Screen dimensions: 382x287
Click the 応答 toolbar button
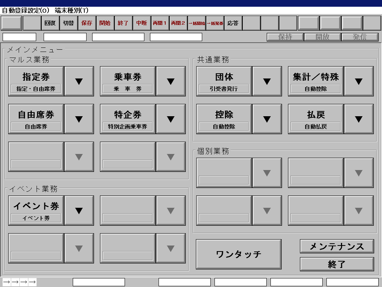click(x=233, y=23)
